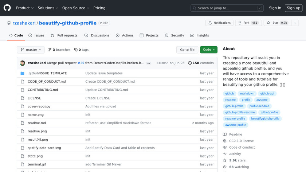Click the file icon beside name.png
Screen dimensions: 306x172
[23, 114]
